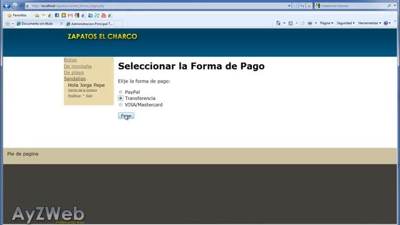Open the Gmail bookmark icon
Viewport: 400px width, 225px height.
point(70,15)
